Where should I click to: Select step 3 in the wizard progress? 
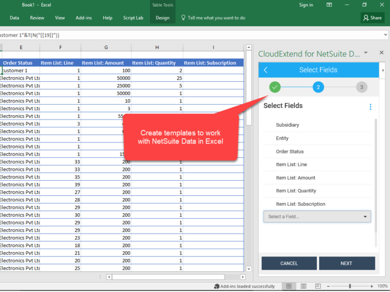[x=362, y=87]
